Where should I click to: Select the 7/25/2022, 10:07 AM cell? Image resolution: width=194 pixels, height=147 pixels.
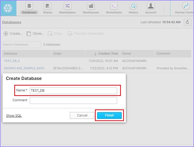point(103,61)
